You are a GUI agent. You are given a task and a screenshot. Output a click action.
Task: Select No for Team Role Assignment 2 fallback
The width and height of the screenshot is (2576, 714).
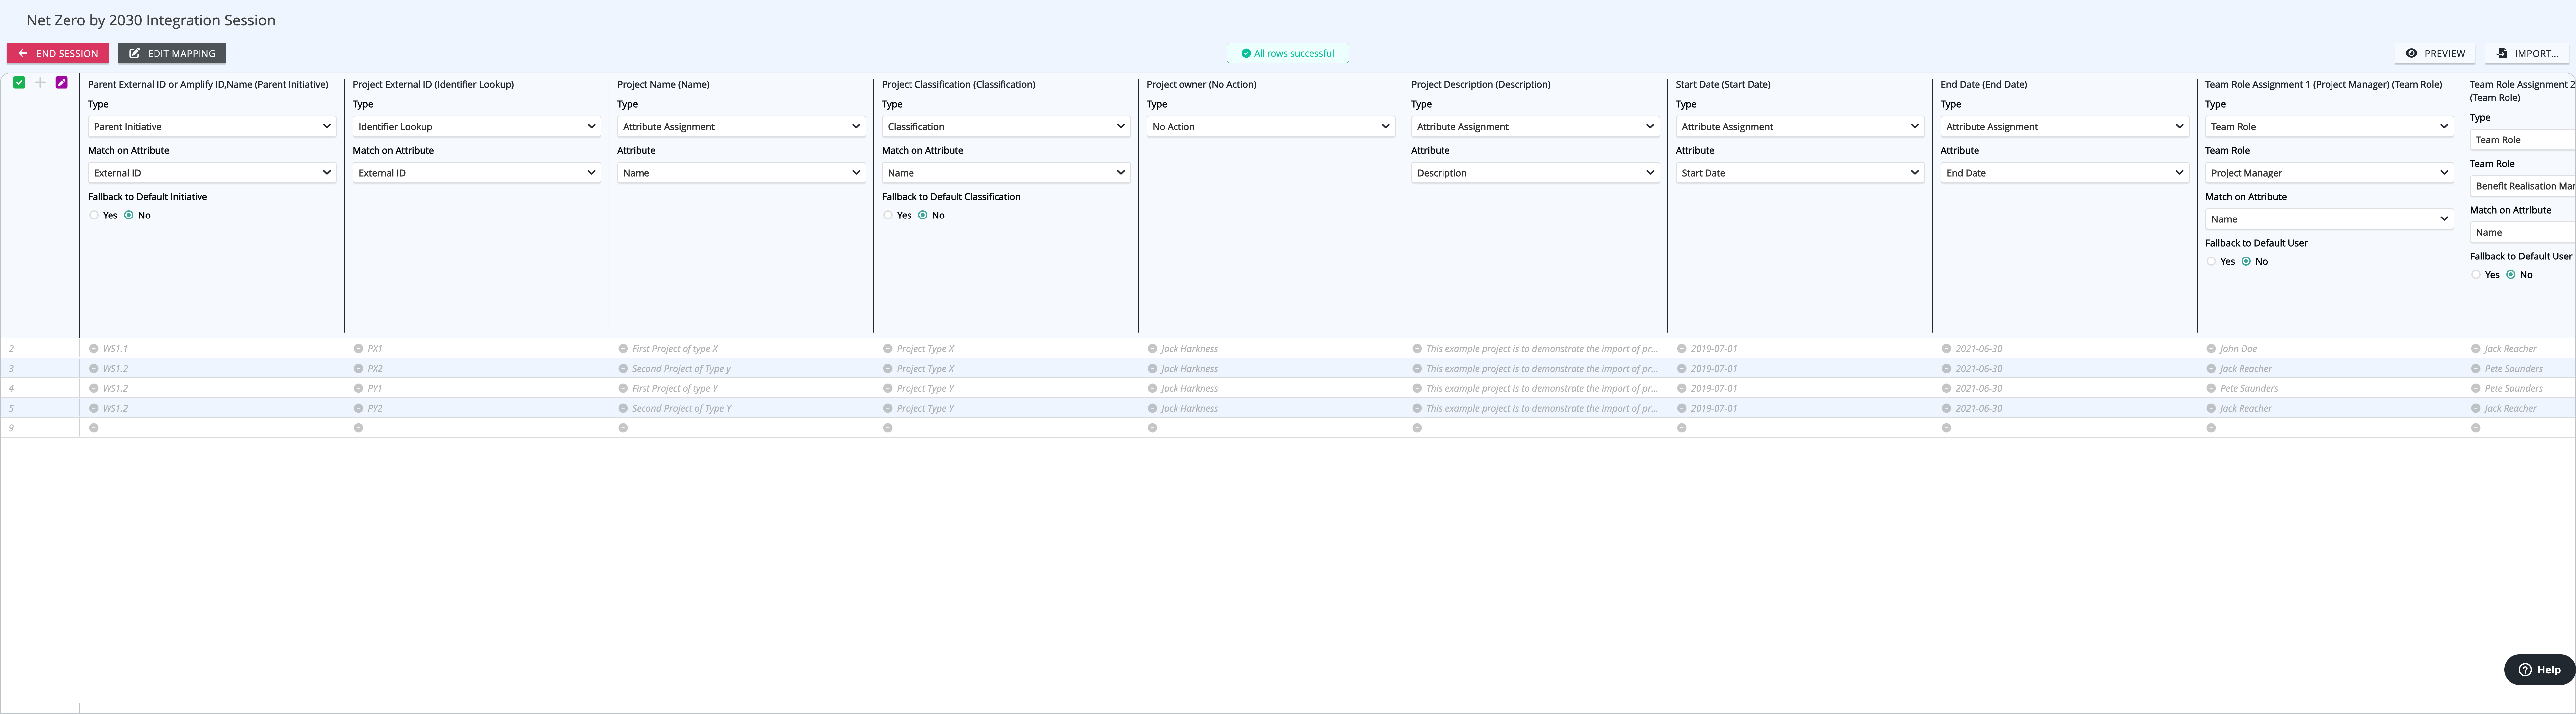point(2511,275)
